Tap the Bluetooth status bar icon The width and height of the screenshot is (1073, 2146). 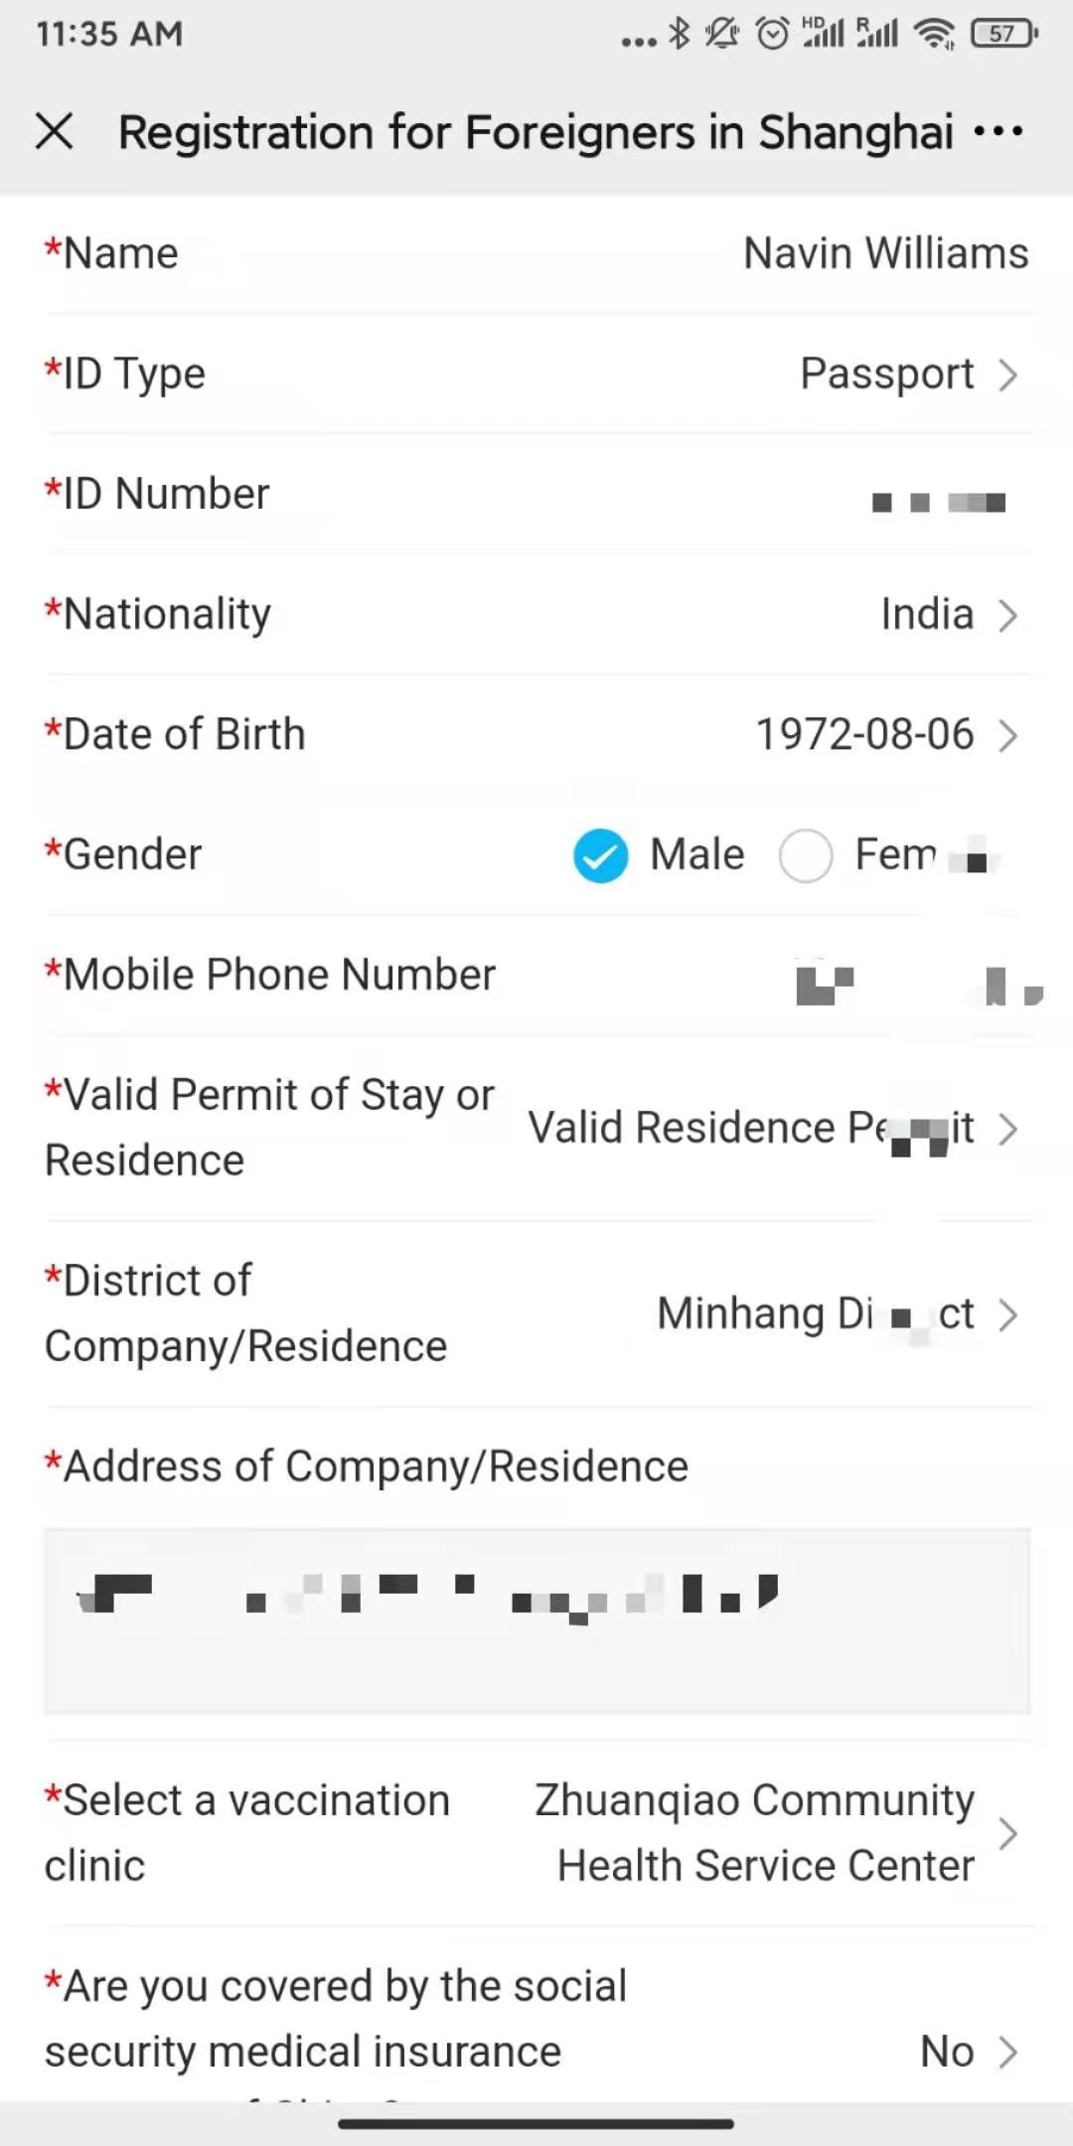pos(679,34)
